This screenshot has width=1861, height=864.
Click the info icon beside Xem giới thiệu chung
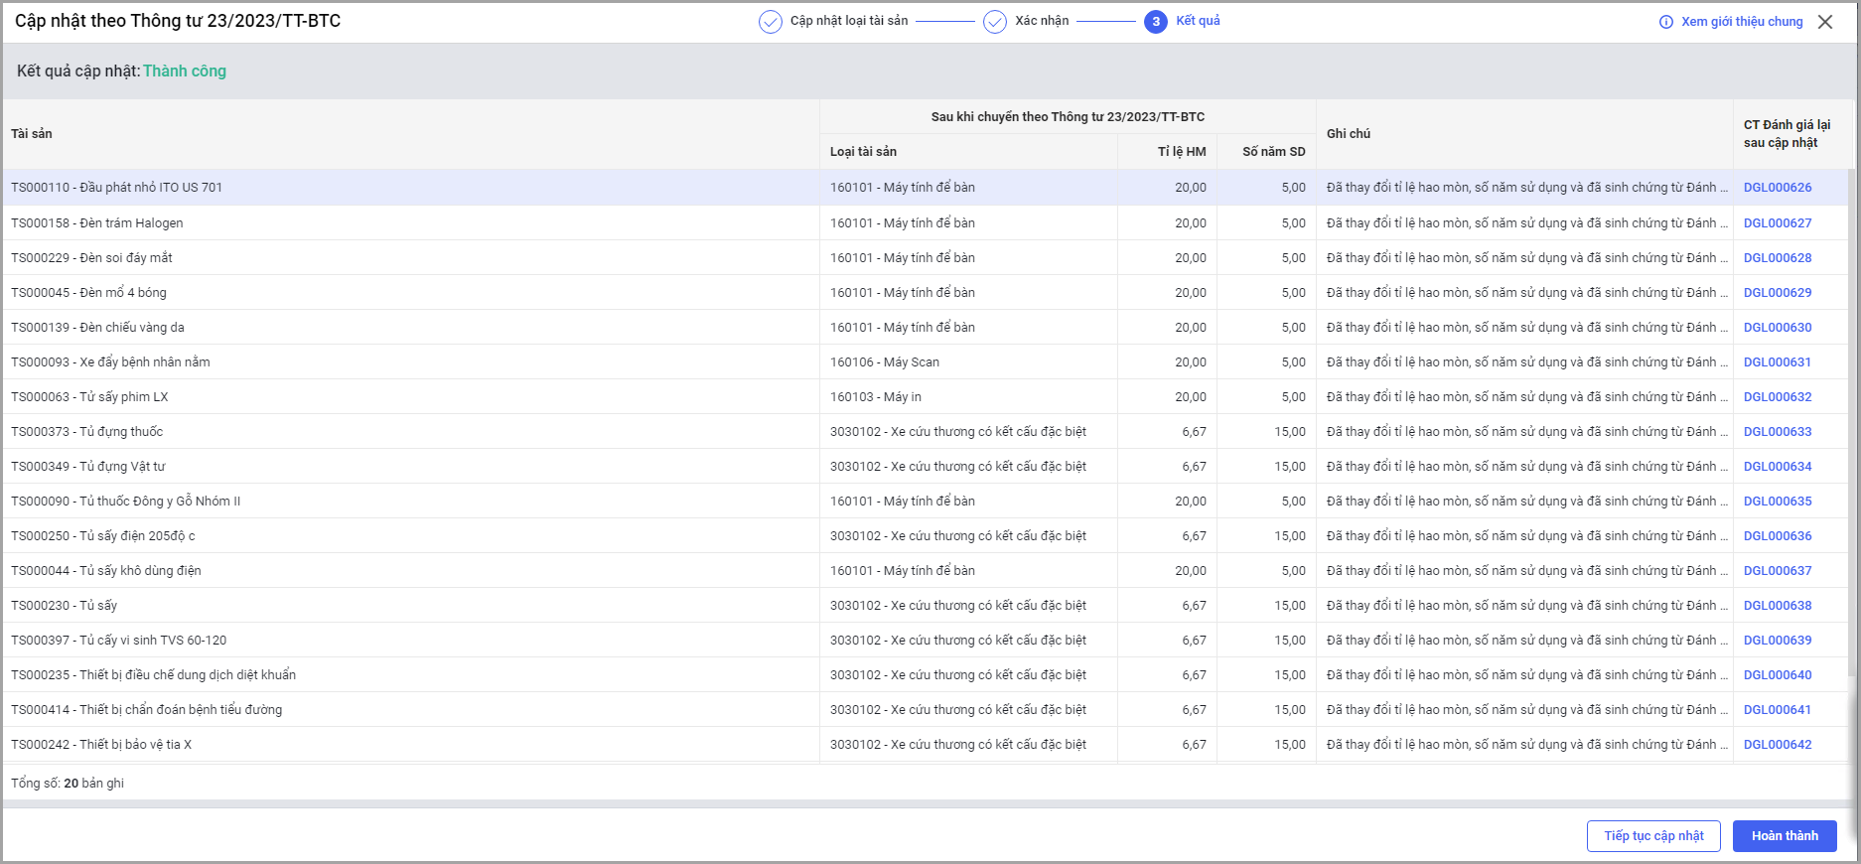coord(1666,22)
